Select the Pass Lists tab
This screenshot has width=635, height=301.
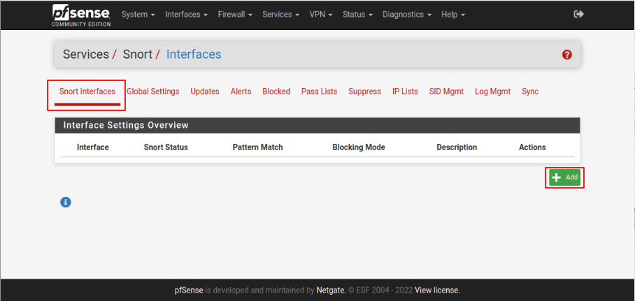pyautogui.click(x=319, y=91)
